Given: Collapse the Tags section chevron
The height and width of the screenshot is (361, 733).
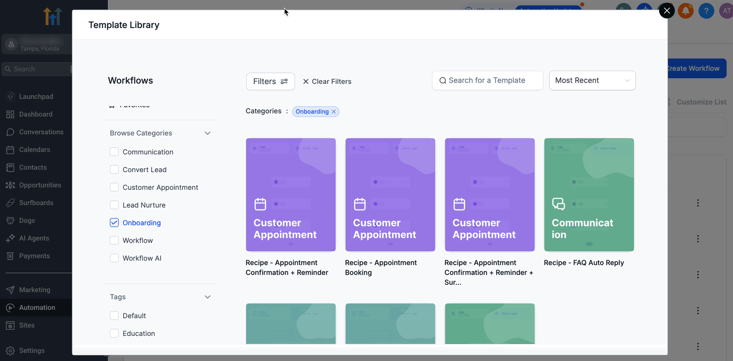Looking at the screenshot, I should [x=207, y=297].
